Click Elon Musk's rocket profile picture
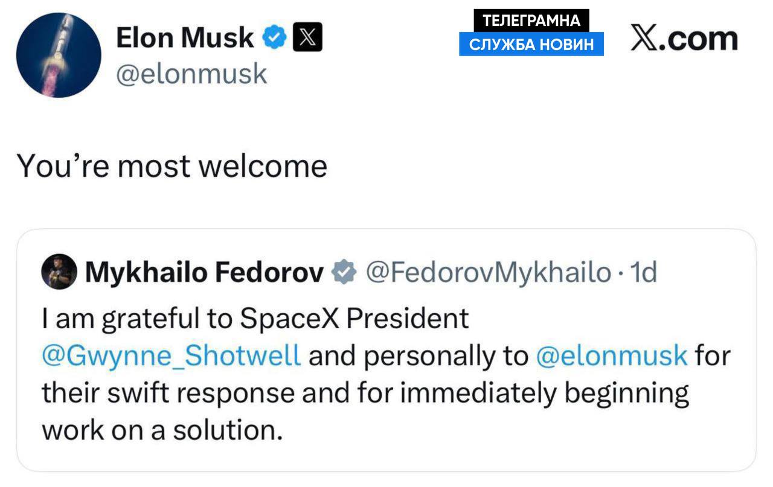This screenshot has height=487, width=773. click(x=59, y=55)
